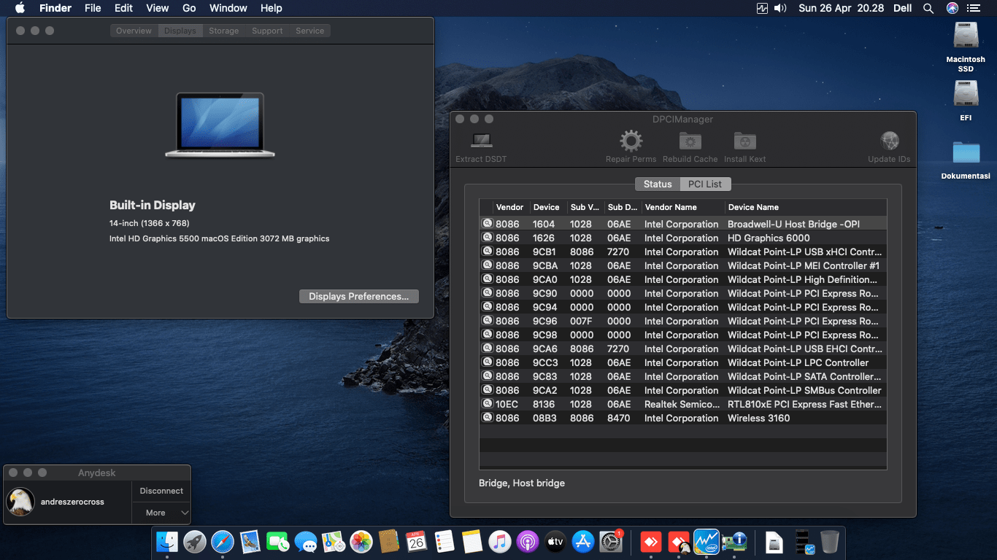This screenshot has height=560, width=997.
Task: Open Notification Center from the menu bar
Action: point(974,8)
